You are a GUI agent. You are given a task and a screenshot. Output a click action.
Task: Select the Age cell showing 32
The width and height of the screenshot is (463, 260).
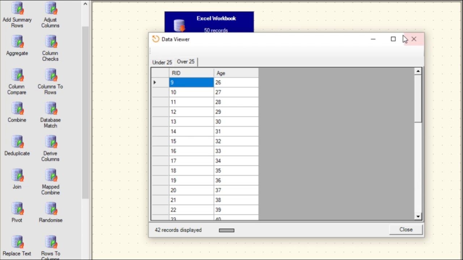pos(236,141)
